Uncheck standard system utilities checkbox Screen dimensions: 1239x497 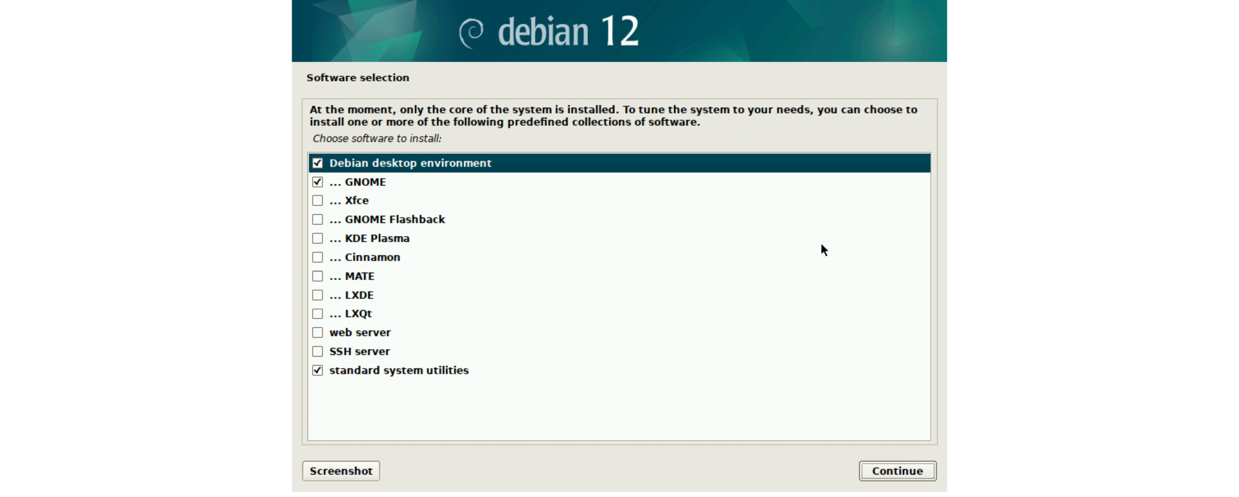[317, 370]
